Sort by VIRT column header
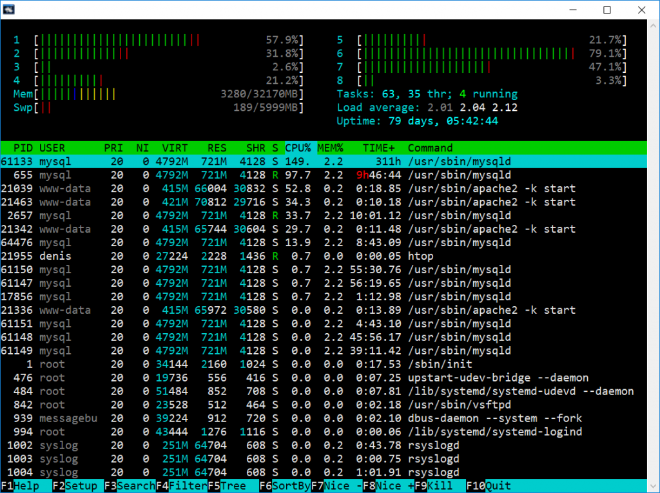 click(x=175, y=148)
